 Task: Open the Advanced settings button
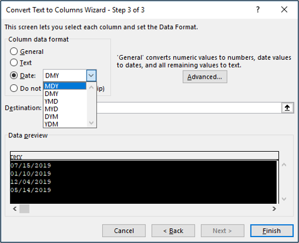click(205, 77)
